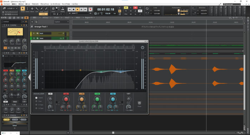Click the A-TYPE console emulator button
The height and width of the screenshot is (135, 250).
[x=23, y=120]
